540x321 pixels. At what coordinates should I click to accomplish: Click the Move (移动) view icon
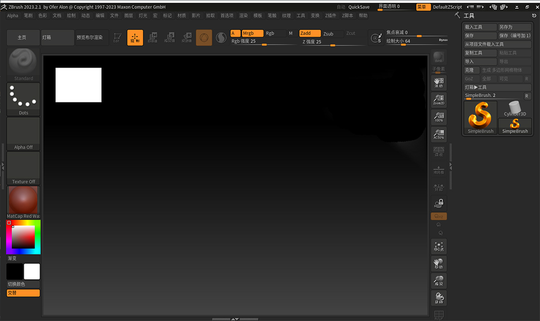point(439,263)
